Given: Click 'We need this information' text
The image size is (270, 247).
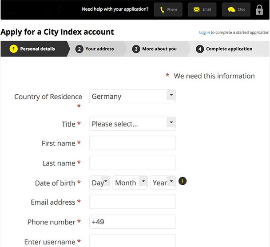Looking at the screenshot, I should (214, 76).
